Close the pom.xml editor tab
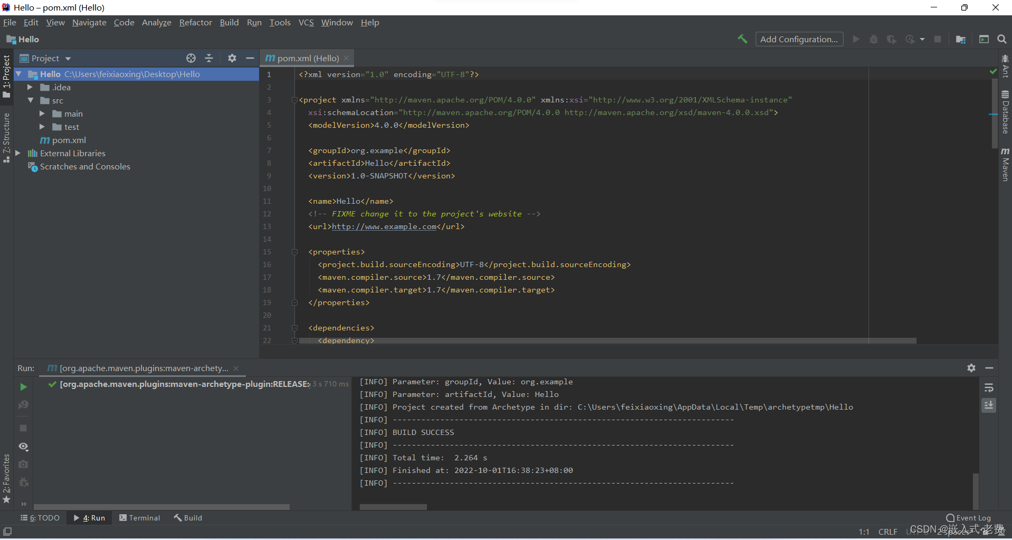Image resolution: width=1012 pixels, height=540 pixels. [346, 58]
